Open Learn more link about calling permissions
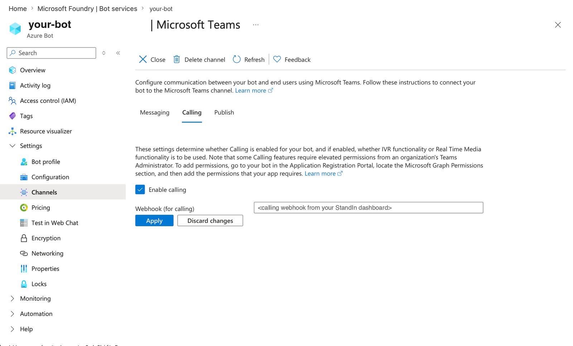This screenshot has width=573, height=346. click(323, 174)
